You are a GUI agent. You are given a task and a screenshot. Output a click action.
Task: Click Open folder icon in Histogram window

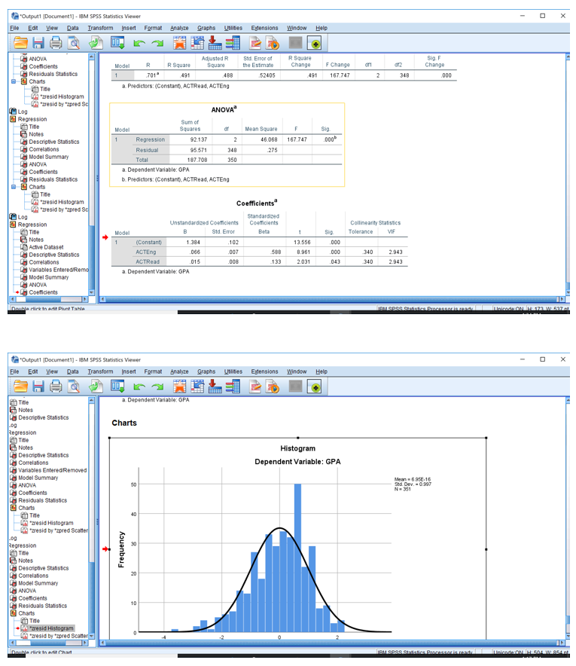(20, 386)
